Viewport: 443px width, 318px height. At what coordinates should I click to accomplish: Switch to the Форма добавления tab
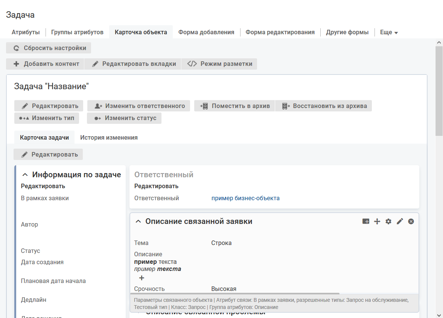pyautogui.click(x=206, y=32)
